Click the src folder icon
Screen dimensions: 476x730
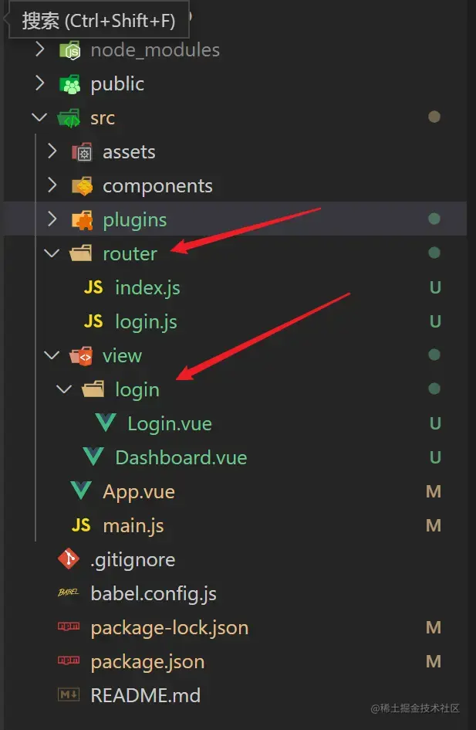point(69,118)
